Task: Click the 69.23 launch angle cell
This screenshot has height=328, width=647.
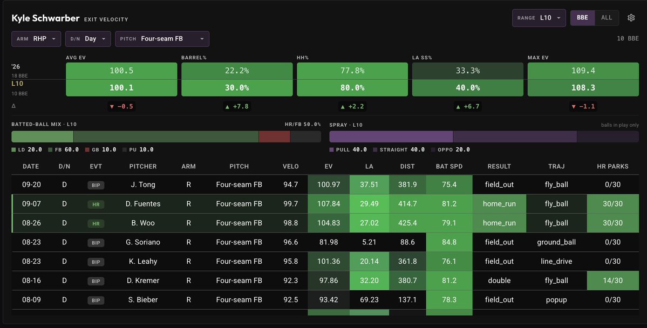Action: [x=369, y=299]
